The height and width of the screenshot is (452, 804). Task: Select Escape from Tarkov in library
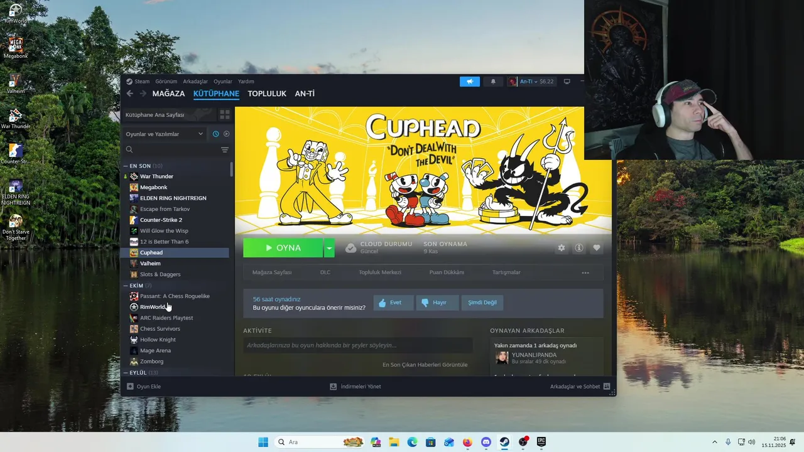pyautogui.click(x=175, y=209)
